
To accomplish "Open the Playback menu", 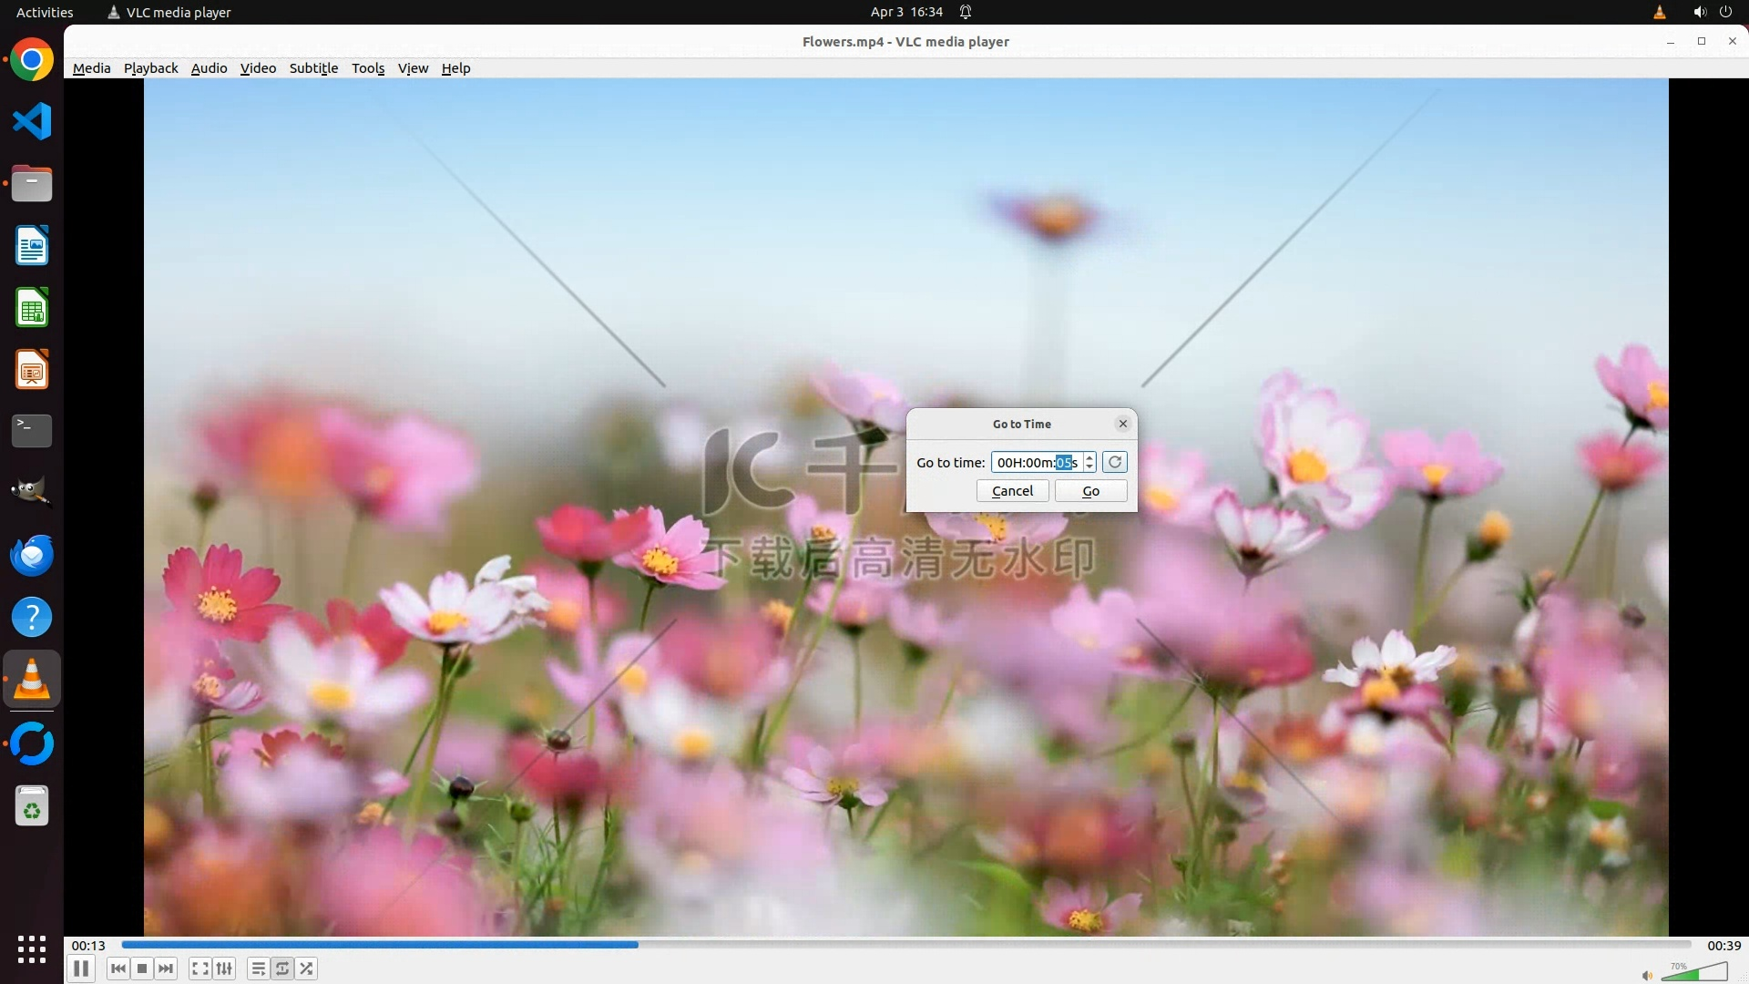I will (x=150, y=68).
